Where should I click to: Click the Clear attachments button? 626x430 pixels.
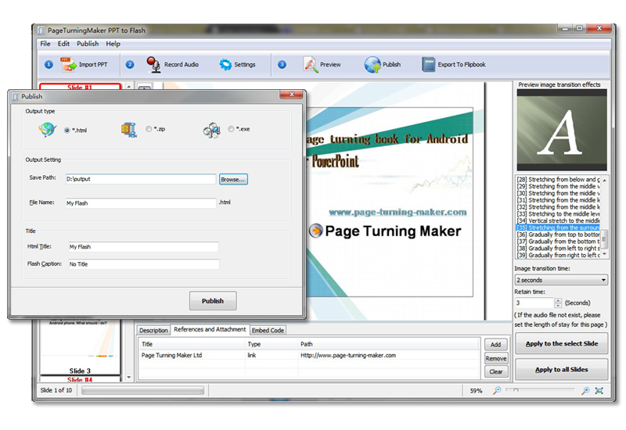tap(496, 372)
